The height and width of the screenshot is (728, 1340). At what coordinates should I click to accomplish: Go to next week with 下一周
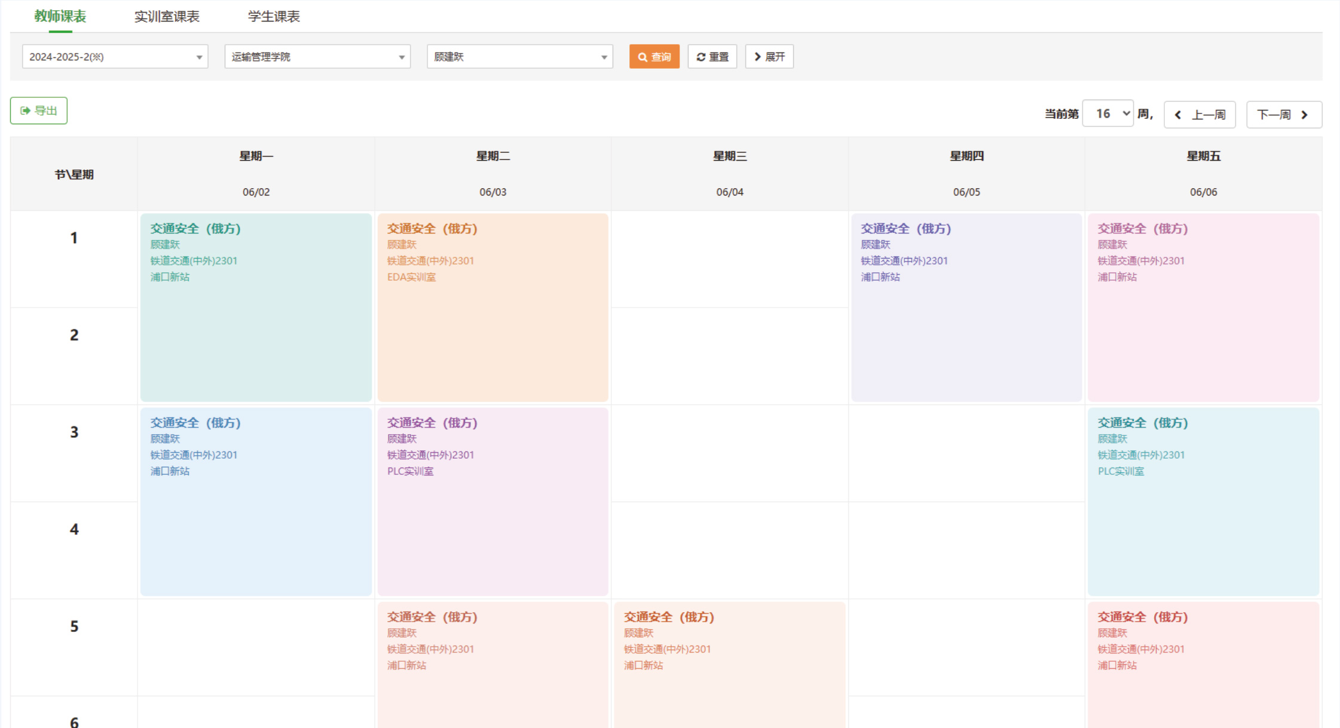coord(1284,115)
